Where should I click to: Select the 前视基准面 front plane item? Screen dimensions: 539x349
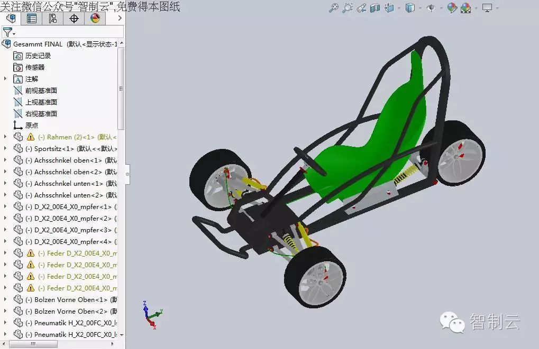coord(41,91)
